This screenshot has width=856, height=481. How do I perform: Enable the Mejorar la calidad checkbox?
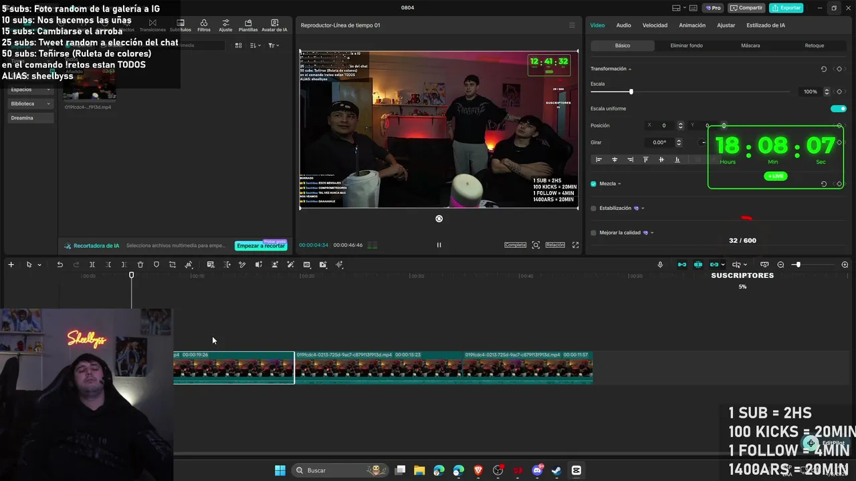(593, 232)
